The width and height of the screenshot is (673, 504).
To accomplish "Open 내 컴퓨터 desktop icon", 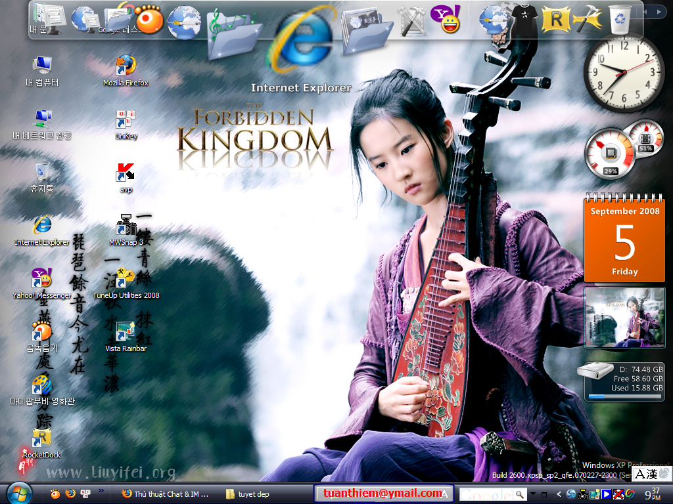I will point(42,71).
